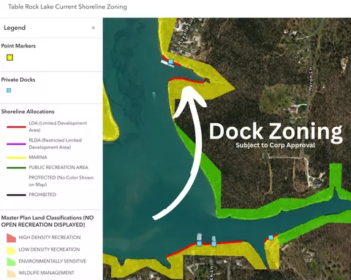
Task: Click 'HIGH DENSITY RECREATION' label
Action: (x=50, y=237)
